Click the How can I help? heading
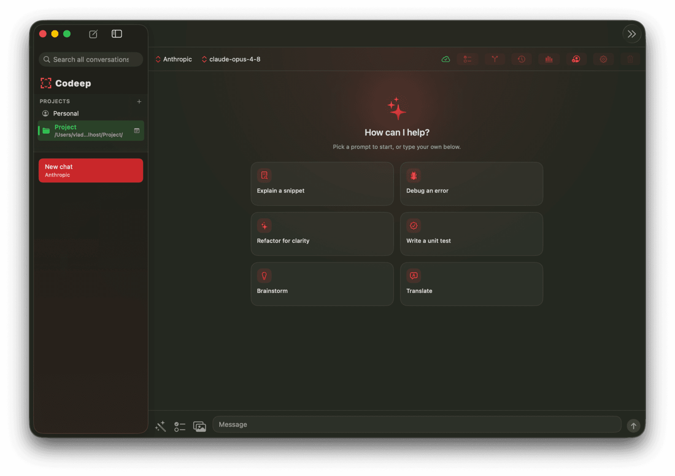The image size is (675, 476). click(x=397, y=132)
